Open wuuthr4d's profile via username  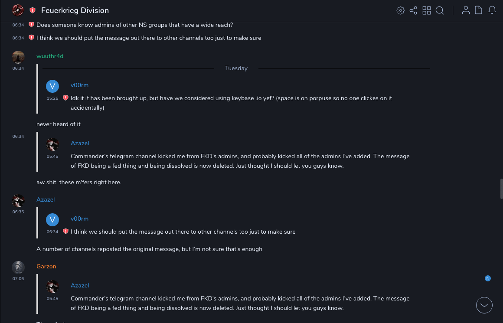click(x=50, y=56)
